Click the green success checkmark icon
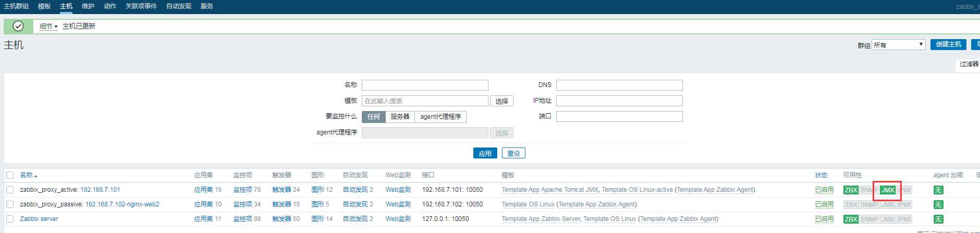Screen dimensions: 980x233 18,26
